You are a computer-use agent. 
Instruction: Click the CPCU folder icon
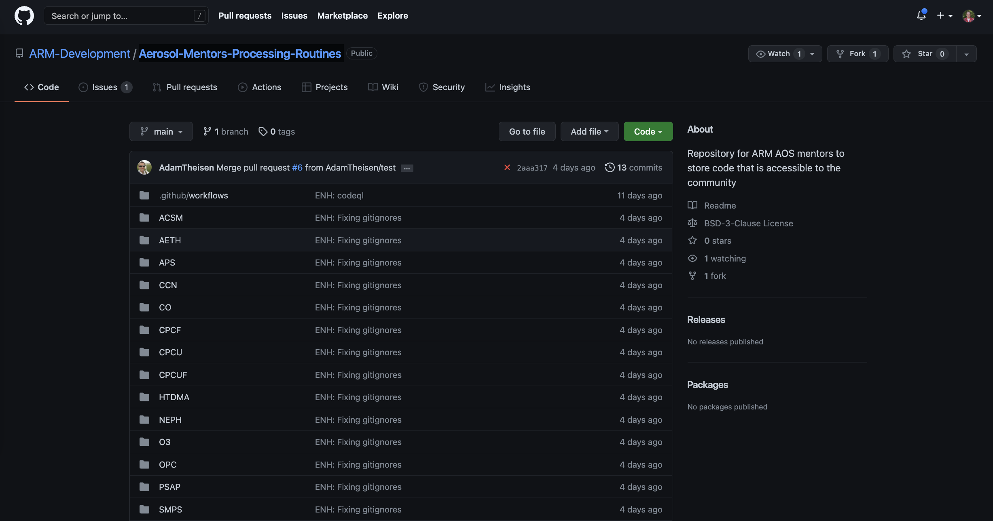coord(144,352)
